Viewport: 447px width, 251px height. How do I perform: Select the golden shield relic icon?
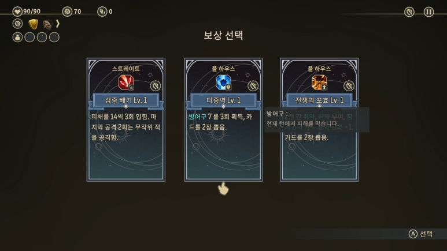(x=33, y=24)
